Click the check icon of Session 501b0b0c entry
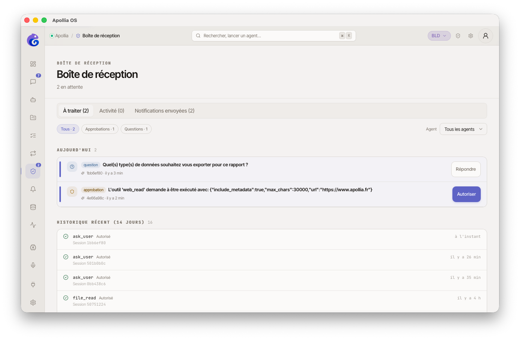The image size is (520, 340). 66,257
